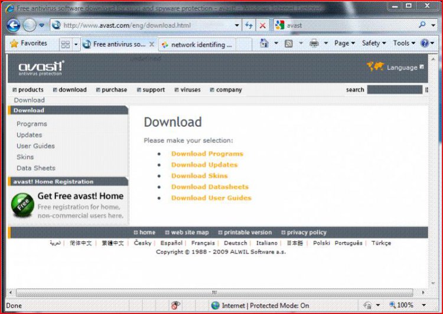The height and width of the screenshot is (314, 443).
Task: Click the Refresh page icon
Action: tap(249, 25)
